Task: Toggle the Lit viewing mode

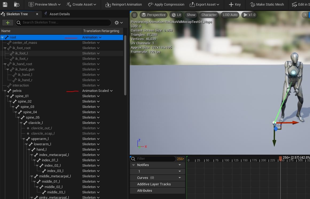Action: (x=176, y=15)
